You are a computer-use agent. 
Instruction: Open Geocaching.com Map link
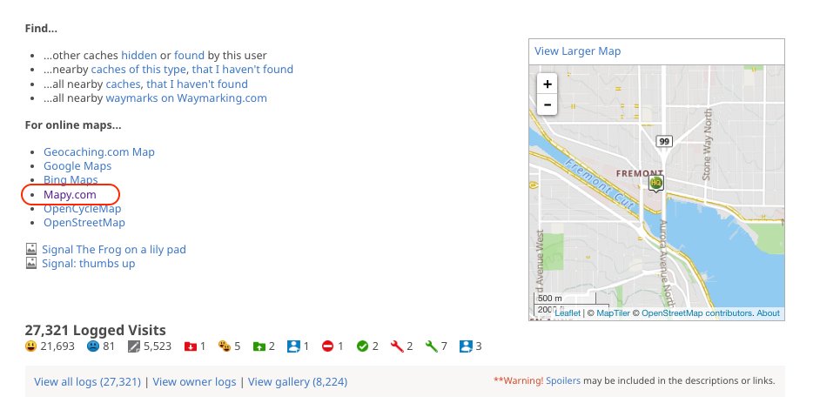point(98,152)
